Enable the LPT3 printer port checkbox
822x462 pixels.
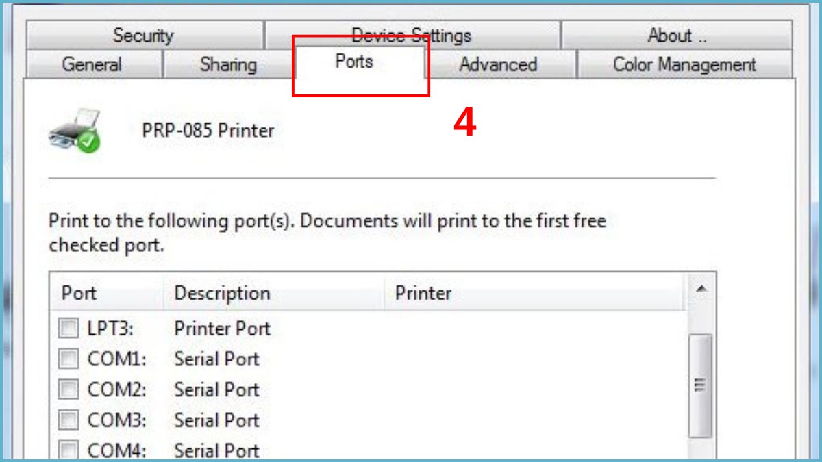(x=68, y=329)
